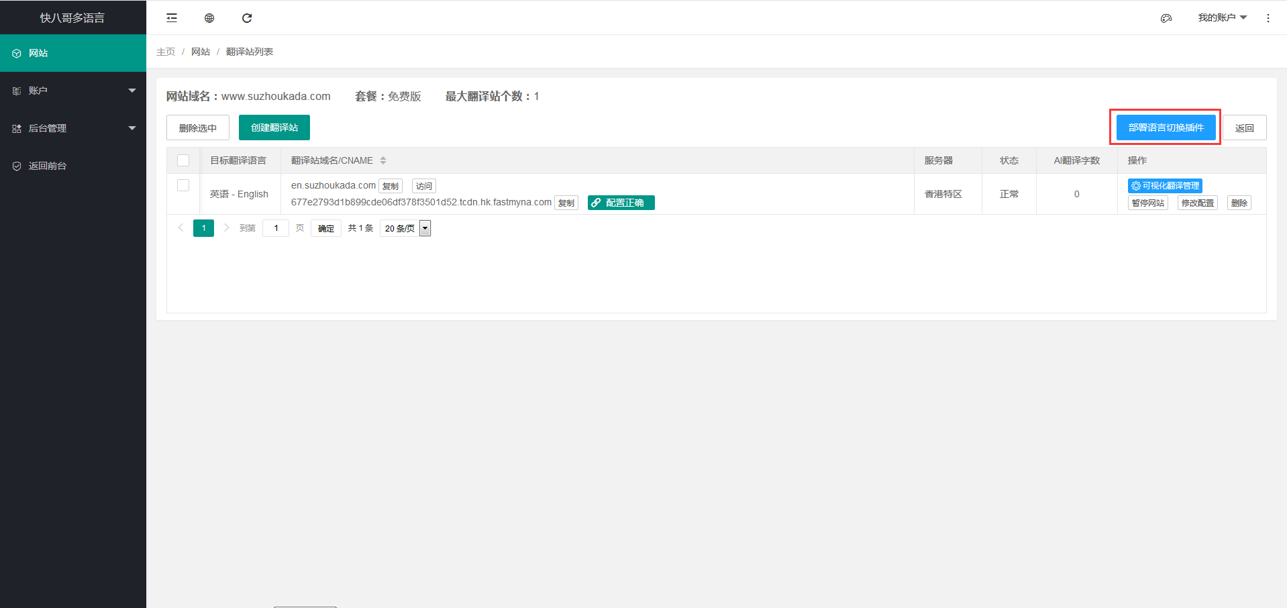1287x608 pixels.
Task: Open 可视化翻译管理
Action: (x=1165, y=186)
